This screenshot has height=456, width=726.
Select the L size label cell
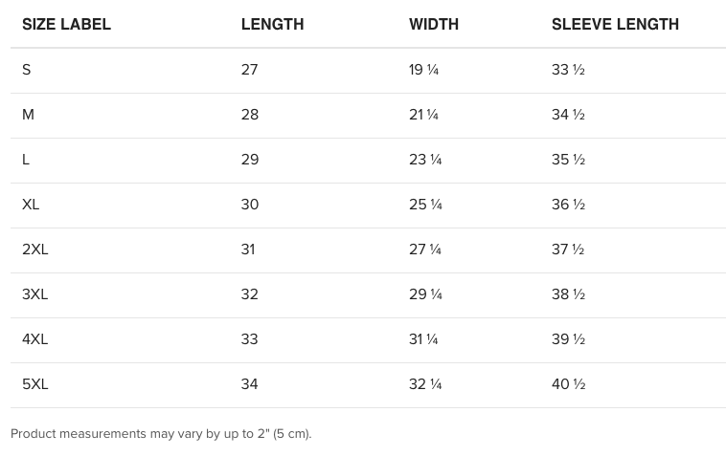(26, 160)
